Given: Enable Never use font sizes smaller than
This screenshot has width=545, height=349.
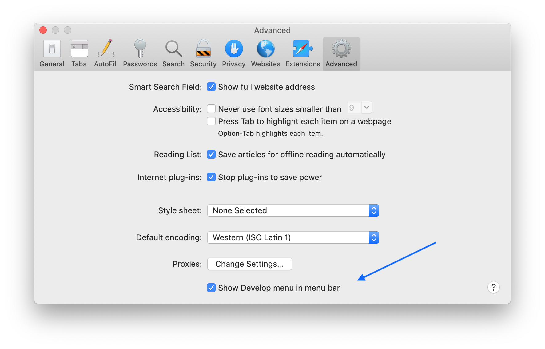Looking at the screenshot, I should 211,109.
